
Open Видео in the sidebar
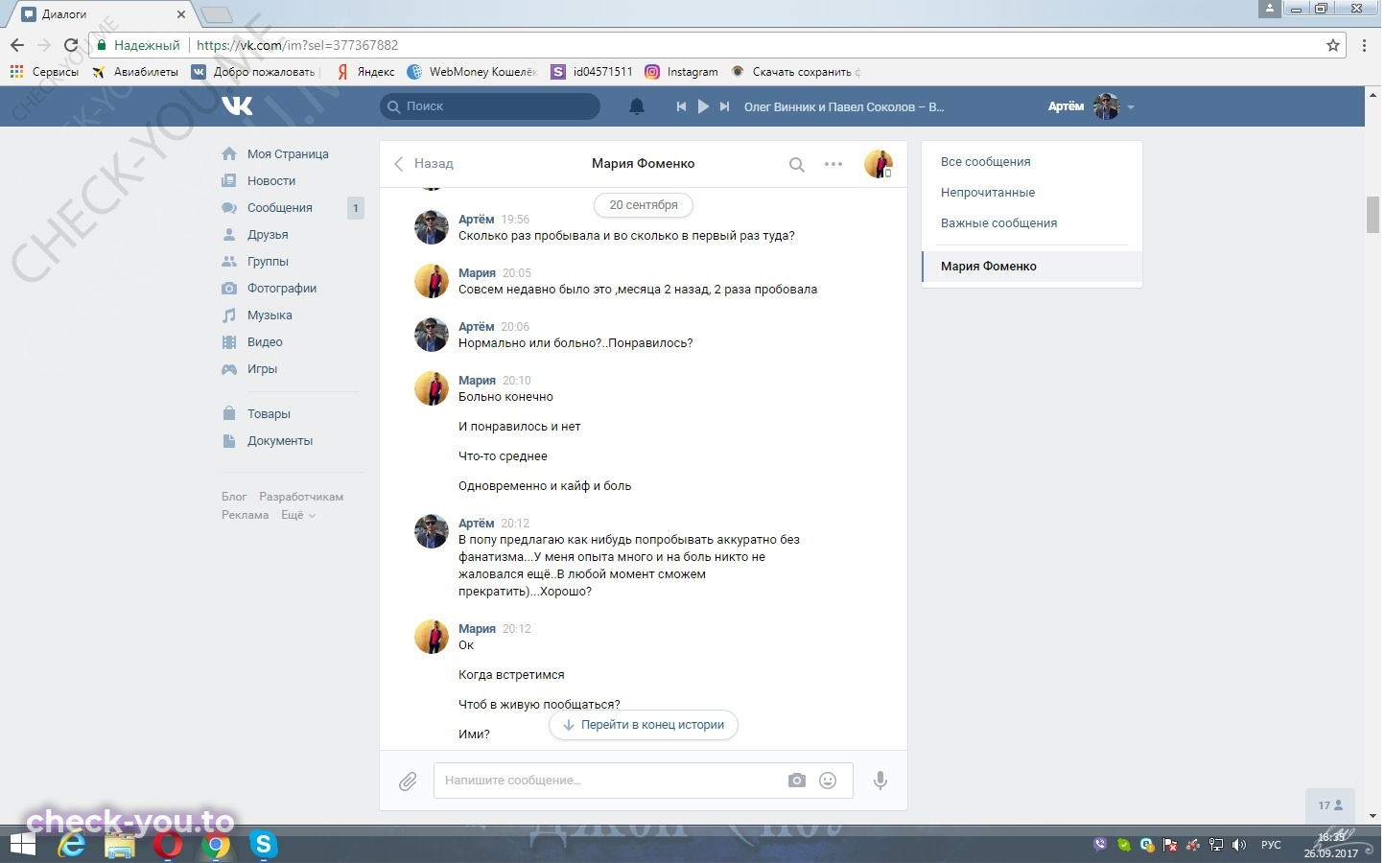[265, 341]
